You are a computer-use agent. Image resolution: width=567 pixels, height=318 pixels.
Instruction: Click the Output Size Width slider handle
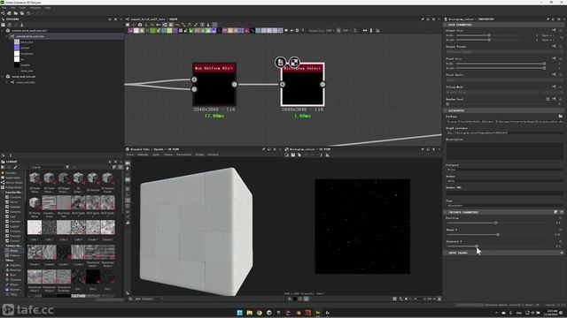pos(489,35)
